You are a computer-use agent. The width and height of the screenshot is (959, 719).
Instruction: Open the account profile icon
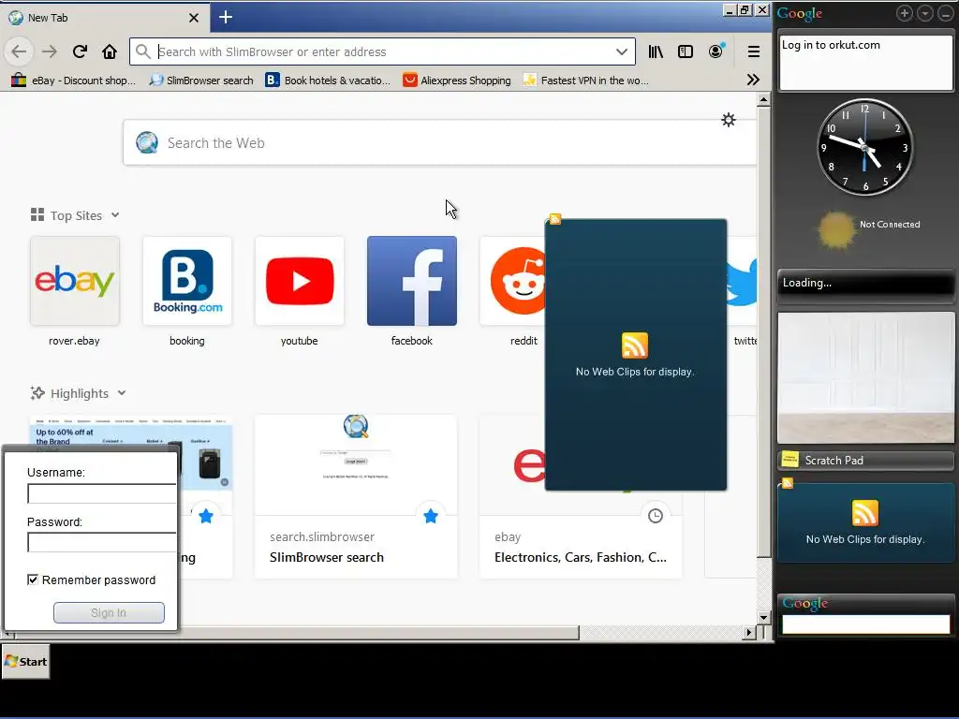click(716, 51)
